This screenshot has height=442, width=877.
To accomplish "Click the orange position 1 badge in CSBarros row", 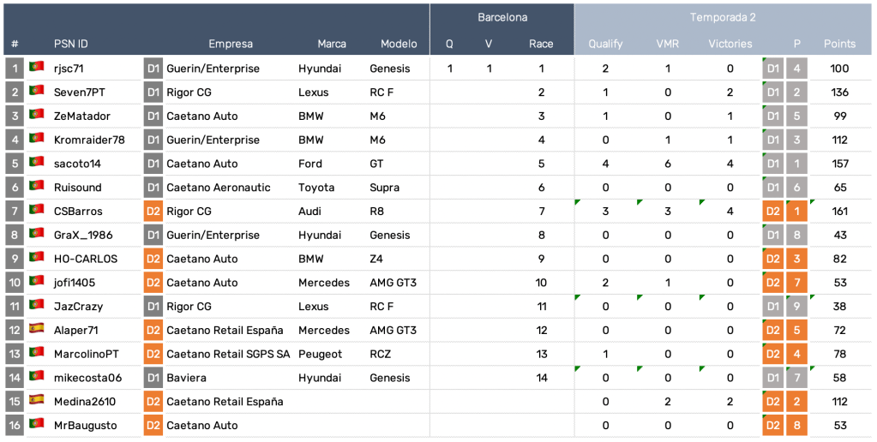I will (796, 212).
